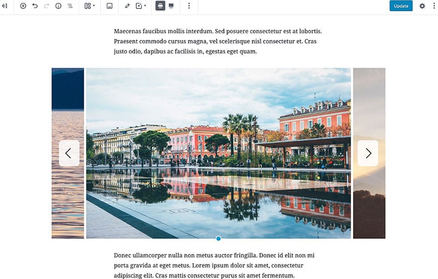Image resolution: width=438 pixels, height=279 pixels.
Task: Toggle the settings sidebar gear
Action: click(422, 6)
